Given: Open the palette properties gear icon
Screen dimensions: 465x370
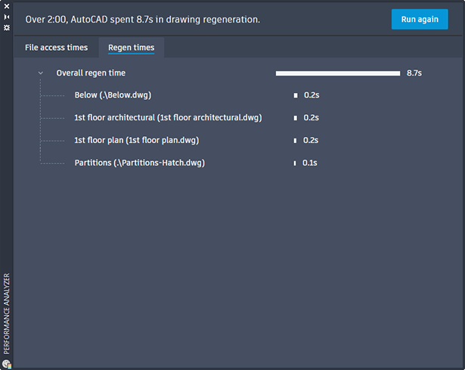Looking at the screenshot, I should (6, 26).
